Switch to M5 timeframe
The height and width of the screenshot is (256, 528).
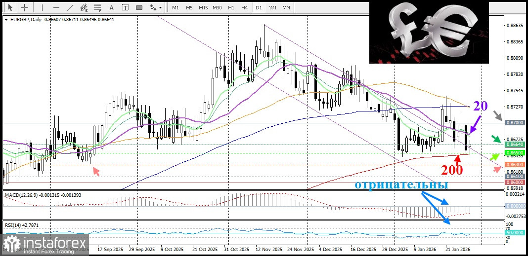[x=189, y=7]
